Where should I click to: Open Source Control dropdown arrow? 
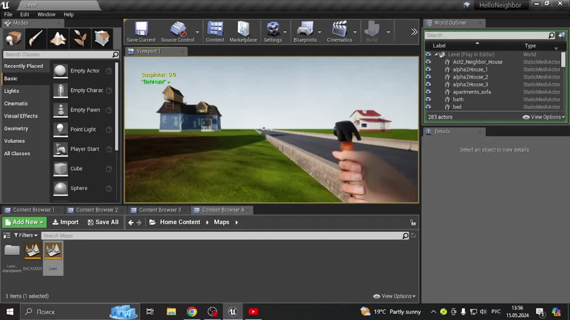197,32
